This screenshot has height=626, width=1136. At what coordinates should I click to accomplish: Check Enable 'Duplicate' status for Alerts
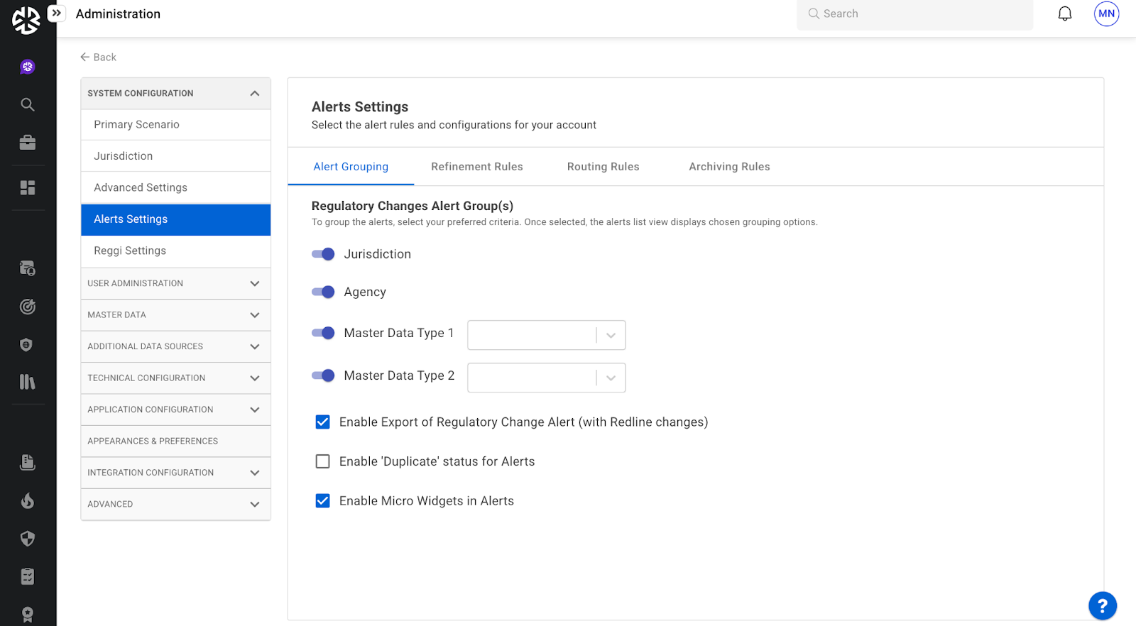[323, 461]
